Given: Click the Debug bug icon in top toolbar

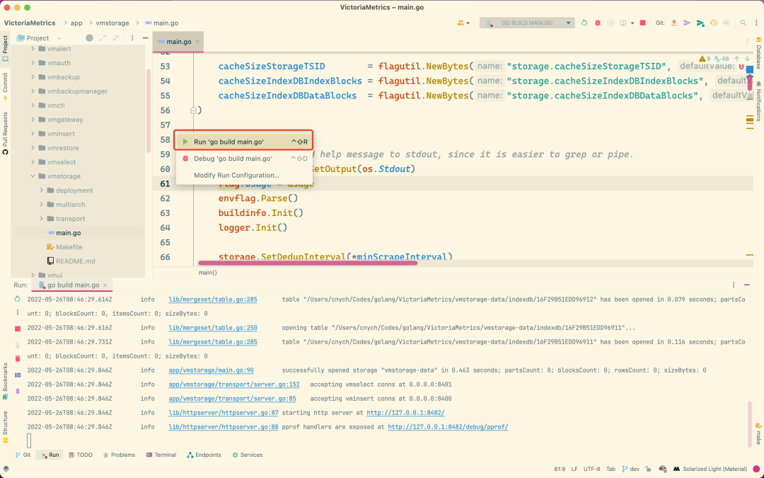Looking at the screenshot, I should click(598, 23).
